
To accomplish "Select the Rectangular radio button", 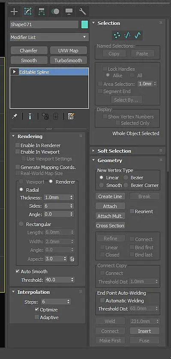I will coord(21,224).
